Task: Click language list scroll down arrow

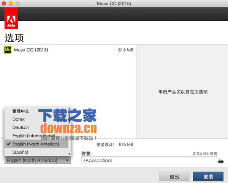Action: click(x=70, y=154)
